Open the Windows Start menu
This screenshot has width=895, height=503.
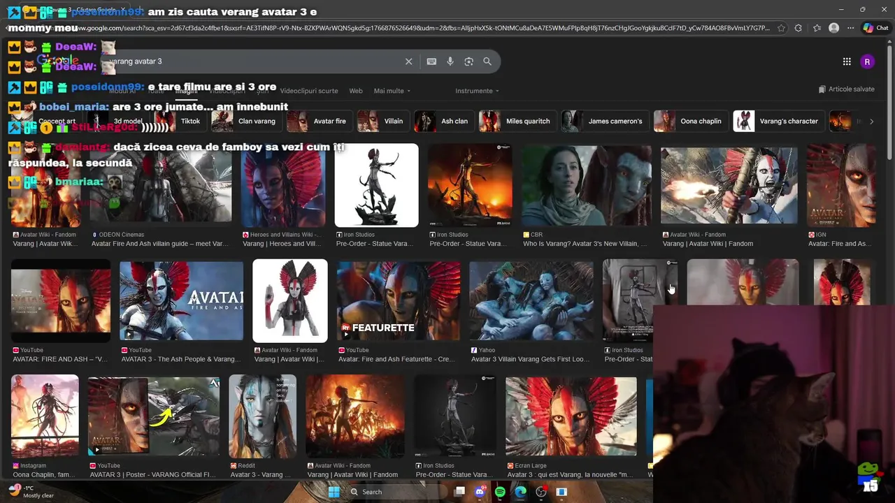click(x=334, y=492)
